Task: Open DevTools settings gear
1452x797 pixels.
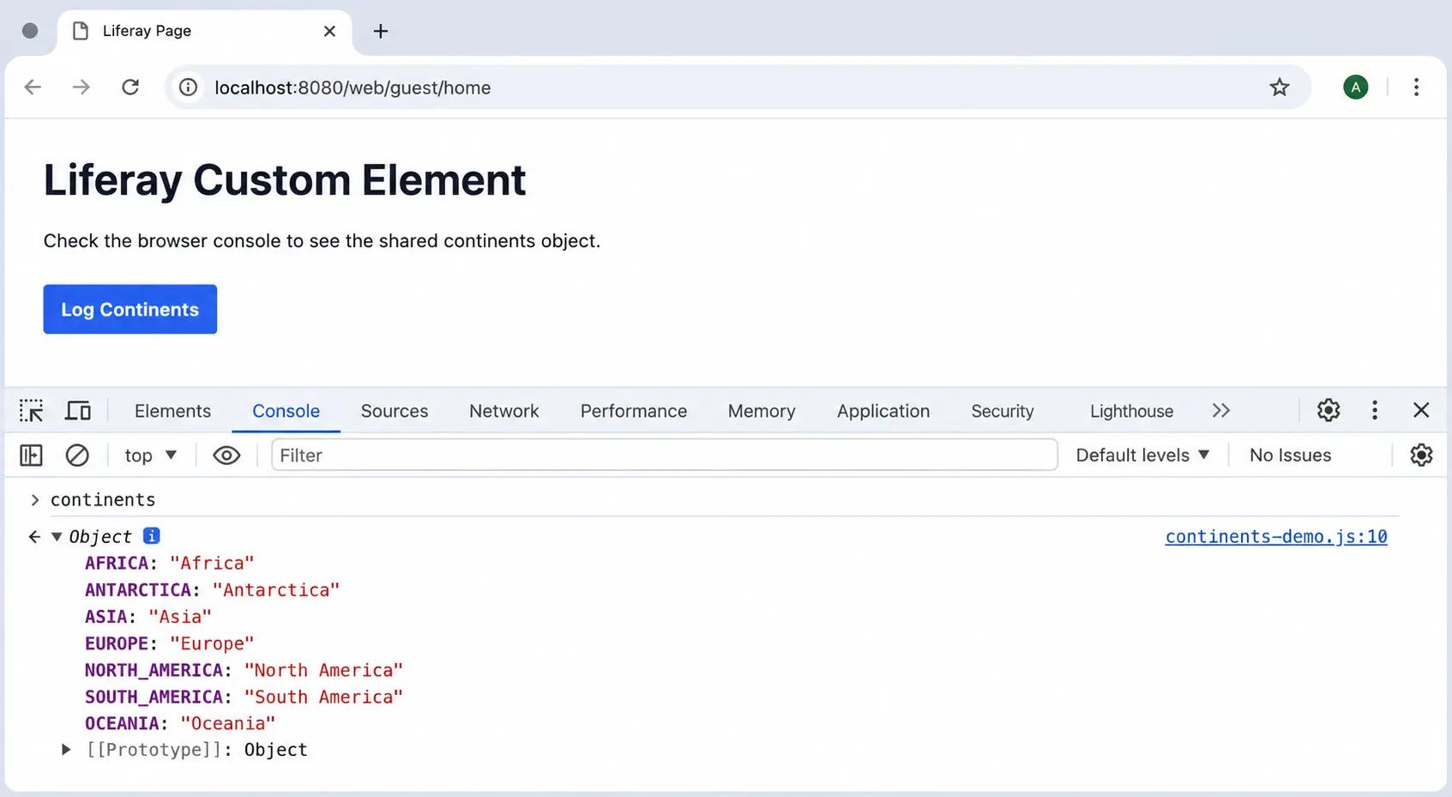Action: (x=1328, y=410)
